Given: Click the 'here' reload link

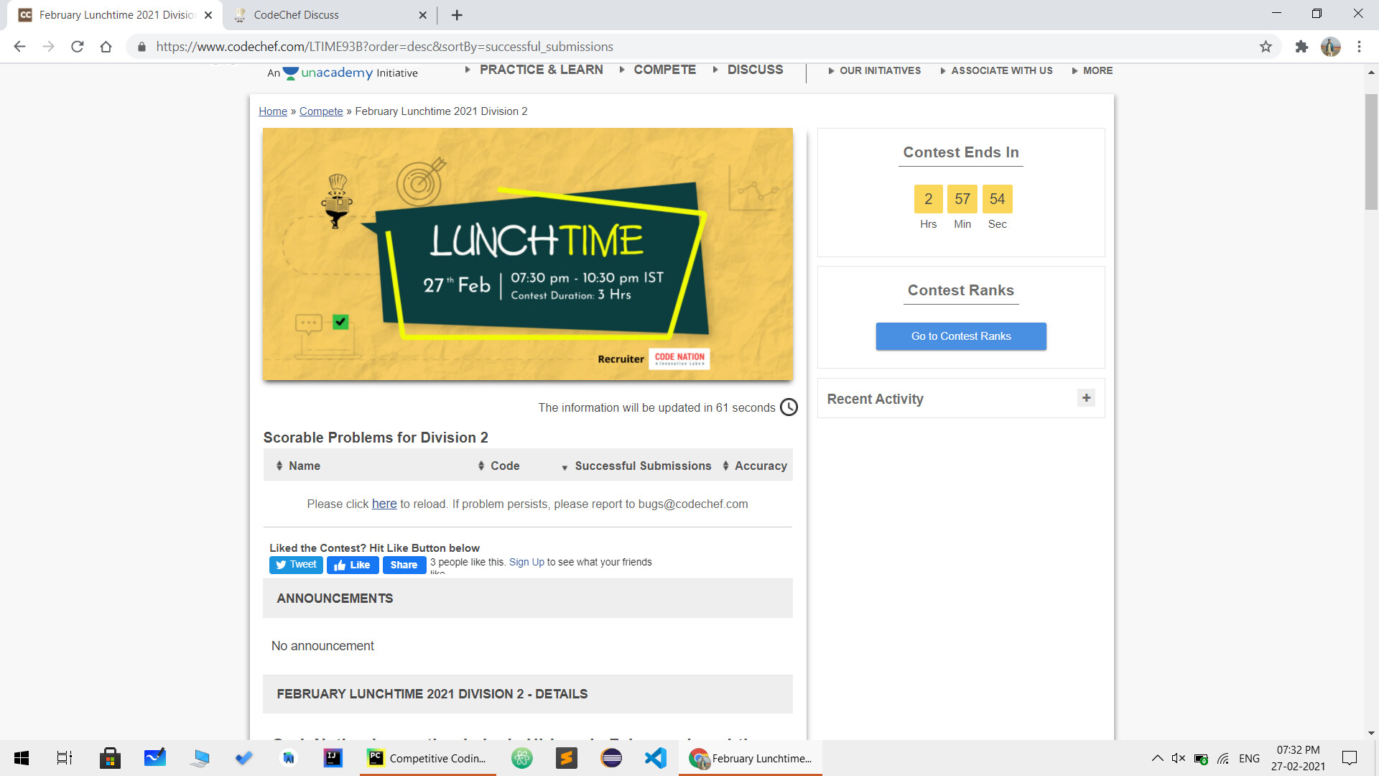Looking at the screenshot, I should tap(384, 504).
